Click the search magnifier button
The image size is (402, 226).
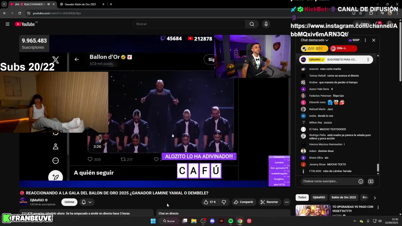pos(252,24)
